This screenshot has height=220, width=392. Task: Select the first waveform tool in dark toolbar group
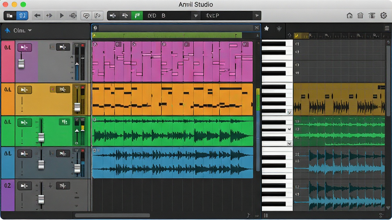[x=113, y=15]
